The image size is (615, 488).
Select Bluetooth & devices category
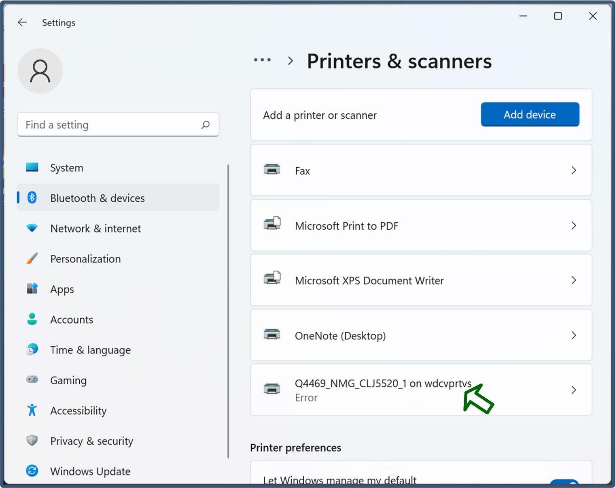(118, 198)
